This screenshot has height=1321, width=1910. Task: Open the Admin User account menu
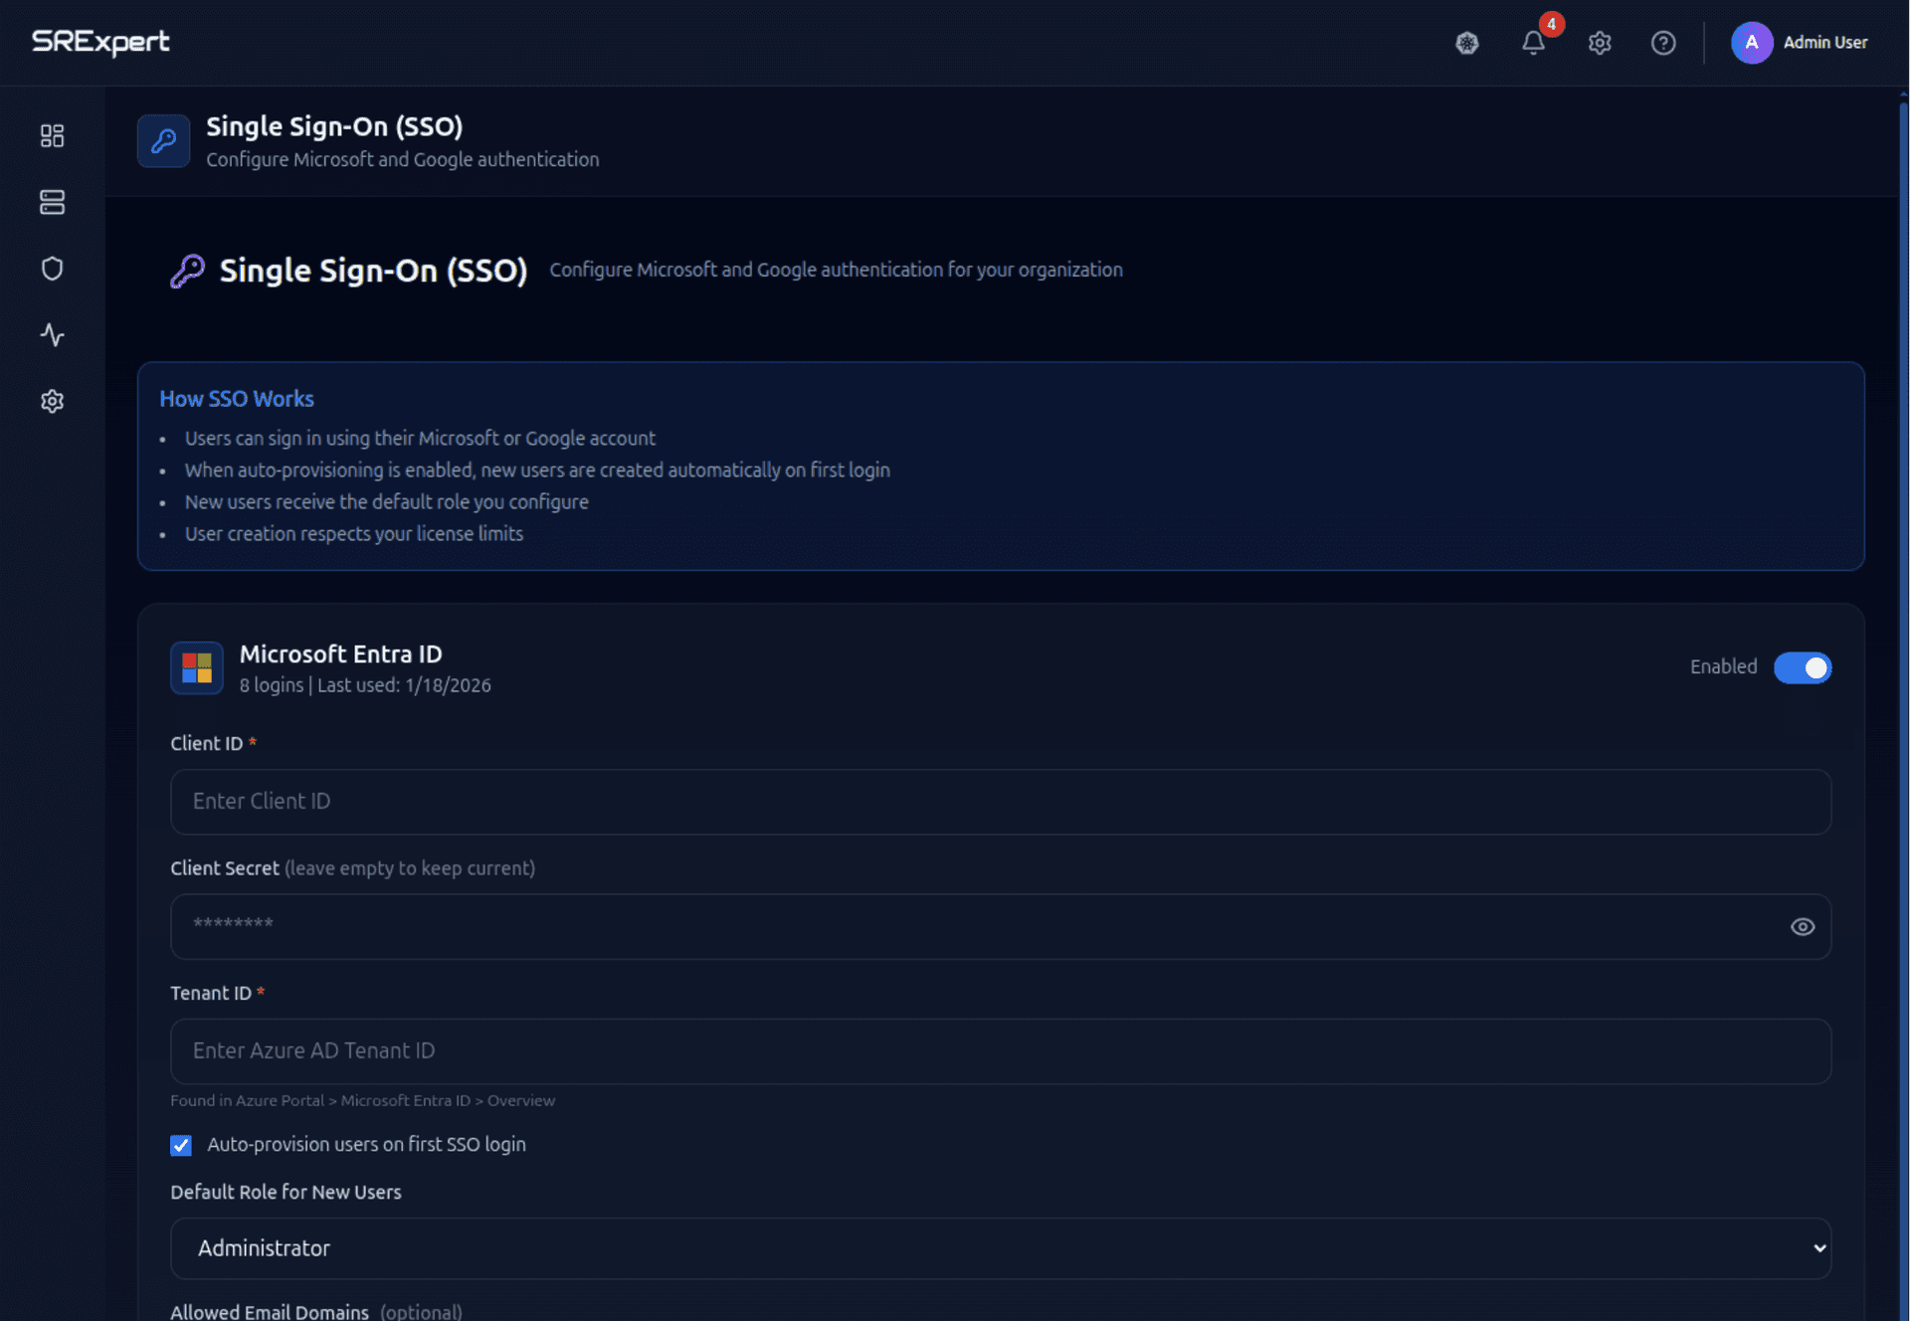(1800, 43)
